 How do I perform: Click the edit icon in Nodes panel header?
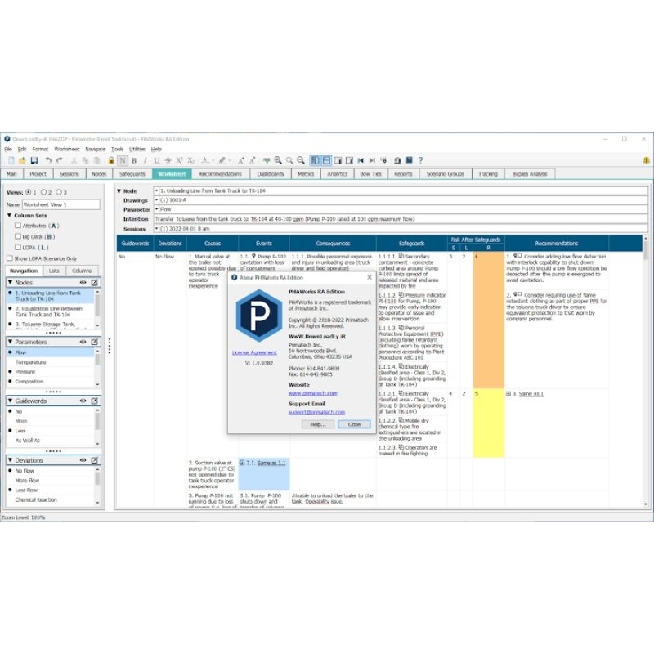tap(95, 282)
